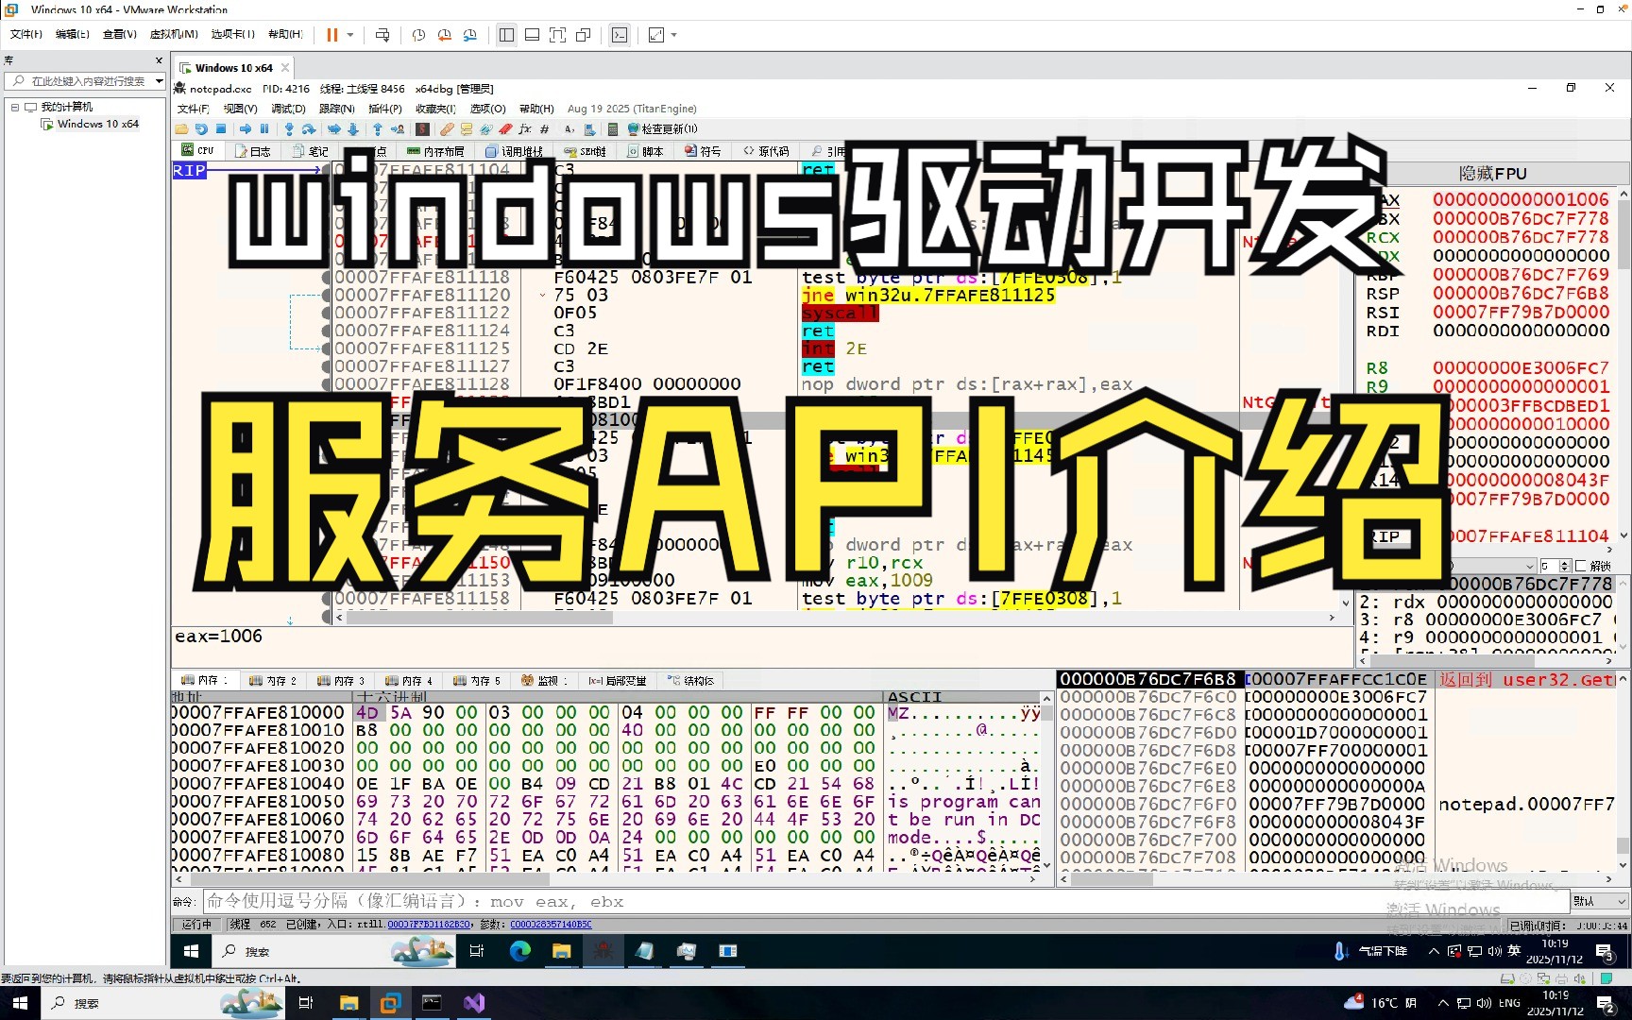Click the step over toolbar icon
Image resolution: width=1632 pixels, height=1020 pixels.
(x=308, y=129)
